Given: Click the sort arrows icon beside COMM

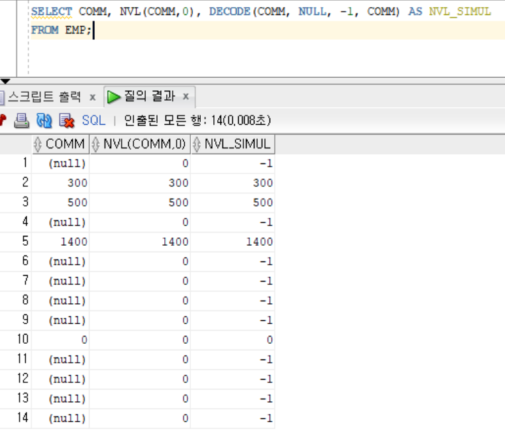Looking at the screenshot, I should point(38,144).
